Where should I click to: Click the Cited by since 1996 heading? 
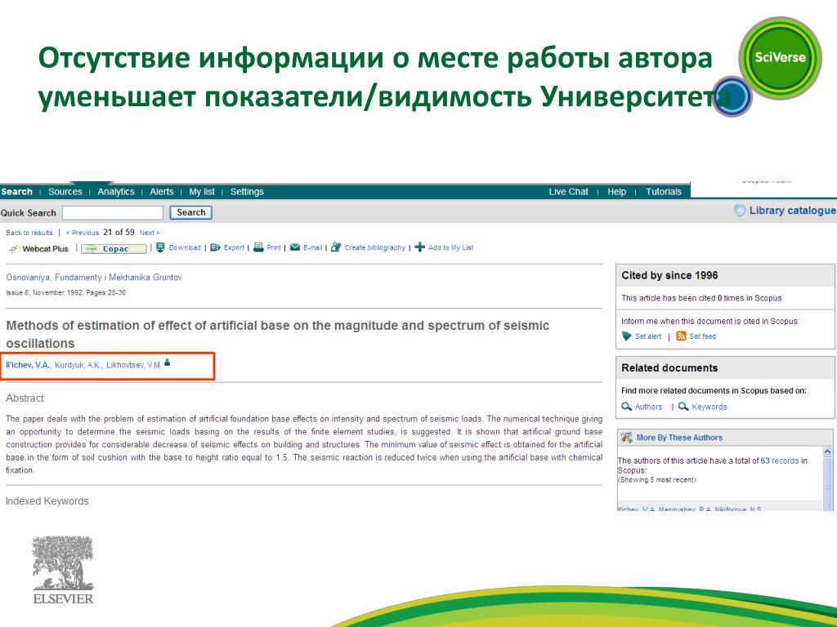(x=669, y=275)
